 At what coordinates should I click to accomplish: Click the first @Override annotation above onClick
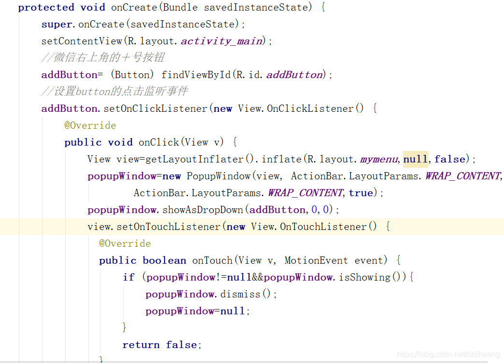(90, 125)
